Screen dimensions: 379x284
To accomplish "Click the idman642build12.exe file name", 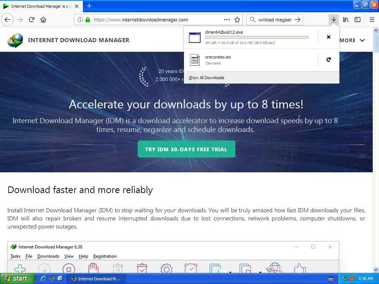I will tap(224, 32).
